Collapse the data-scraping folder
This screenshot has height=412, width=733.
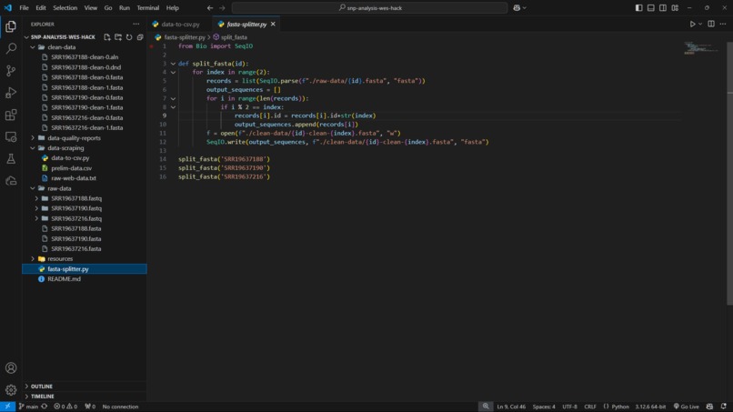click(x=33, y=148)
